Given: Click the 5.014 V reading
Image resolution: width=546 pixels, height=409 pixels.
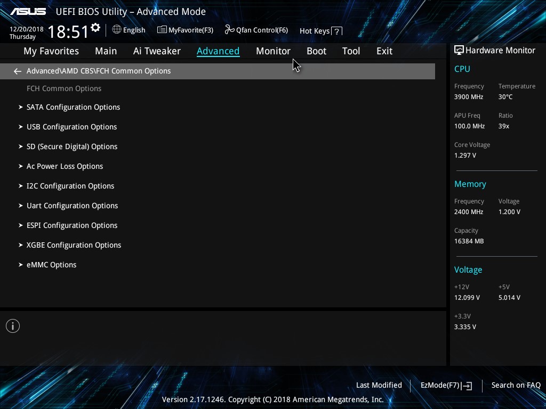Looking at the screenshot, I should 509,298.
